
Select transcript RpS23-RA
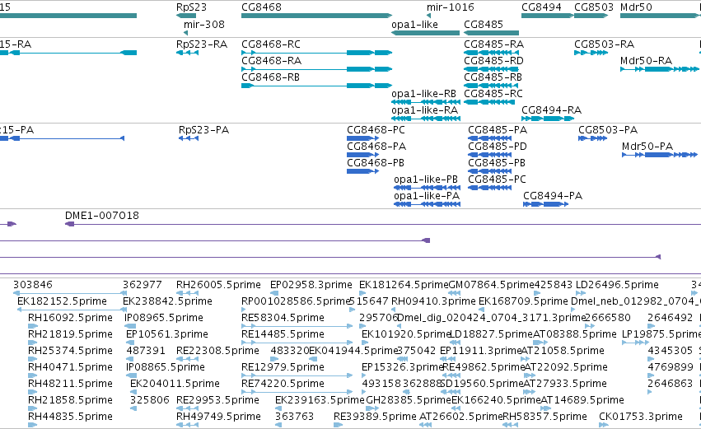click(x=202, y=44)
